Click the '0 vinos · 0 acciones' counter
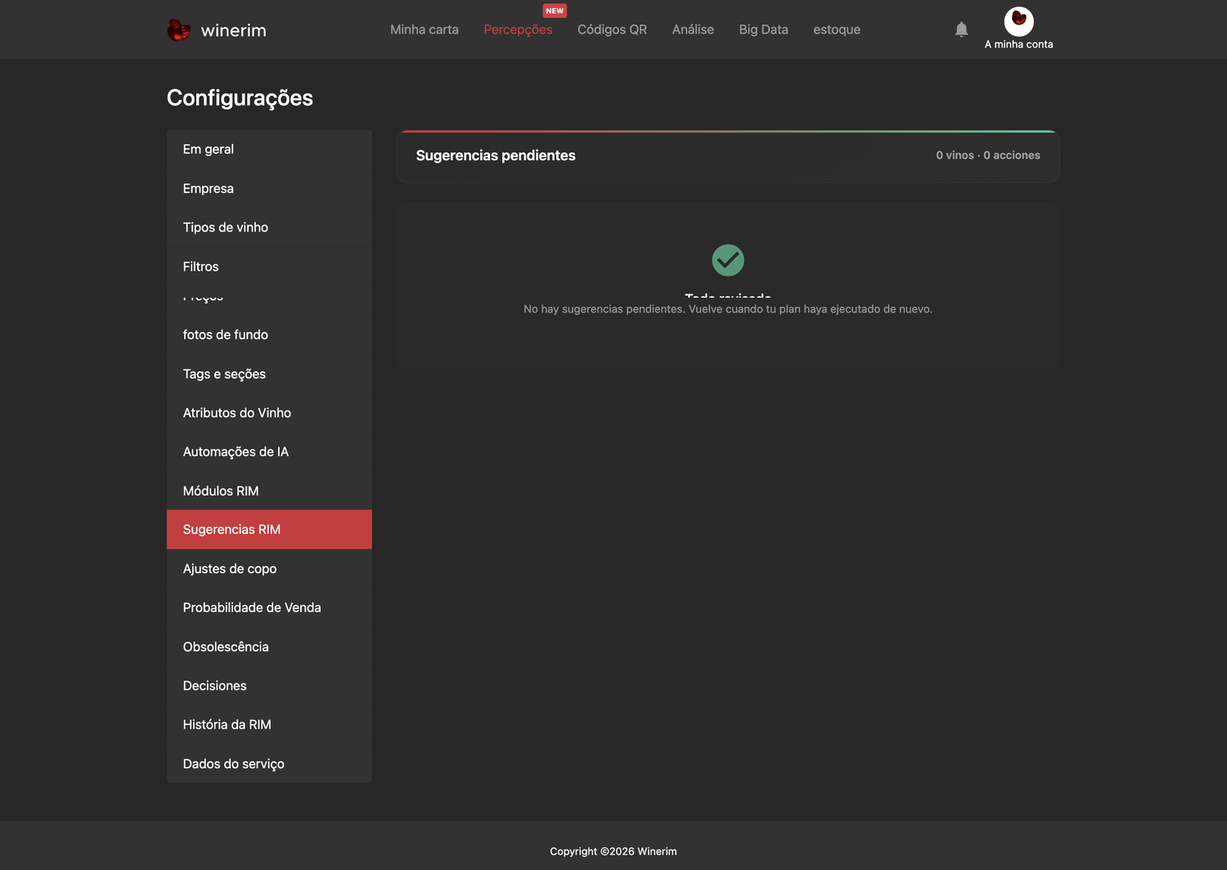Screen dimensions: 1227x870 click(x=988, y=155)
